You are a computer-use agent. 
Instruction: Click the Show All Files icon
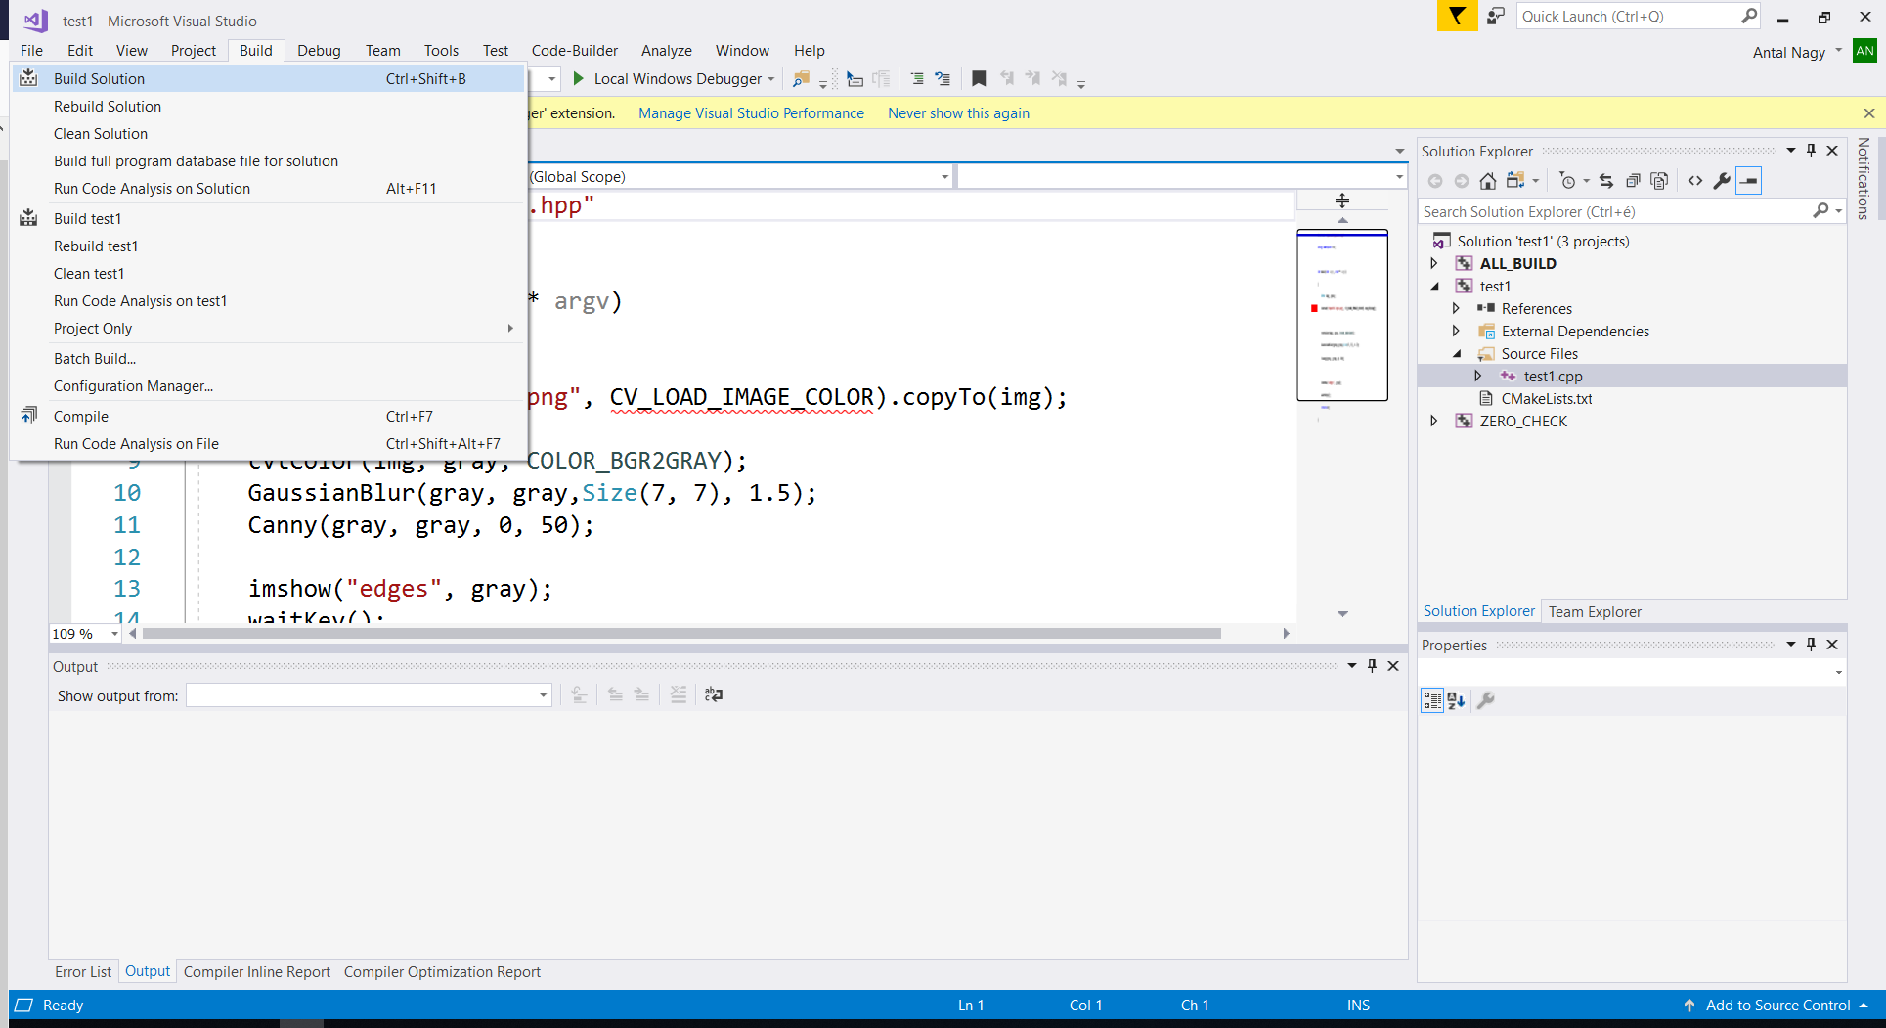[1659, 180]
